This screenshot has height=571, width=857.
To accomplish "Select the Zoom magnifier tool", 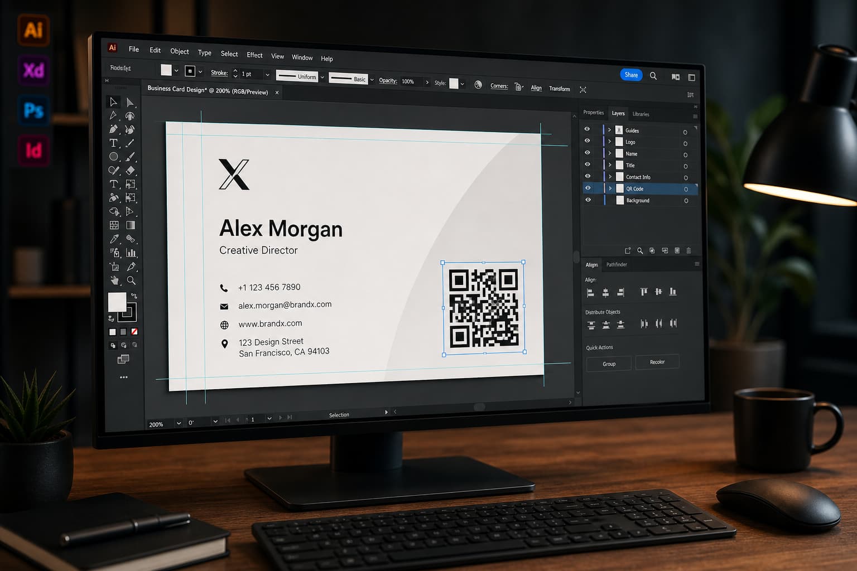I will pyautogui.click(x=131, y=280).
